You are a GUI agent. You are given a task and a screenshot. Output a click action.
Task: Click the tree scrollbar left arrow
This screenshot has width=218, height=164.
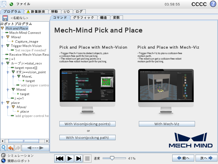click(x=2, y=141)
